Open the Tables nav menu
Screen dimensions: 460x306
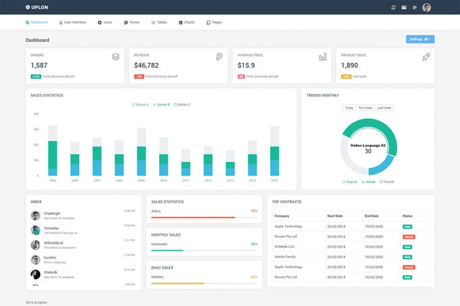(159, 22)
